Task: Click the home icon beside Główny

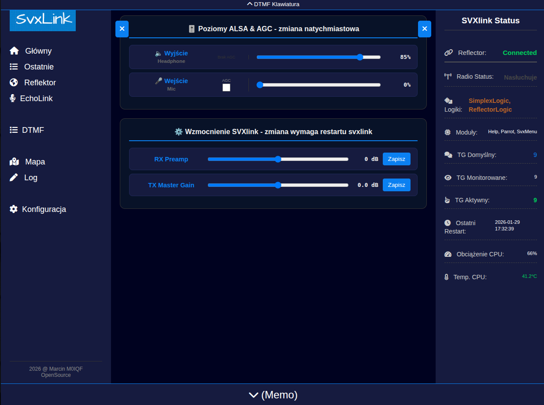Action: (x=14, y=51)
